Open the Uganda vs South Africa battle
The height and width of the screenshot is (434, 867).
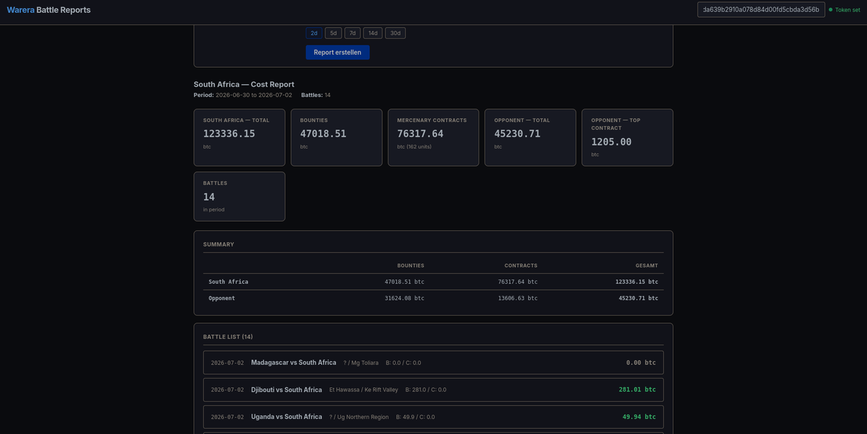click(433, 417)
